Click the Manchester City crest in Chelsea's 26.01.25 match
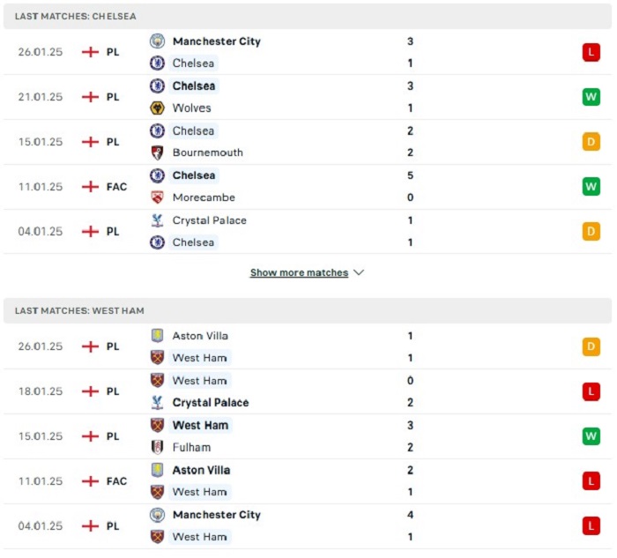The height and width of the screenshot is (558, 617). click(x=157, y=41)
